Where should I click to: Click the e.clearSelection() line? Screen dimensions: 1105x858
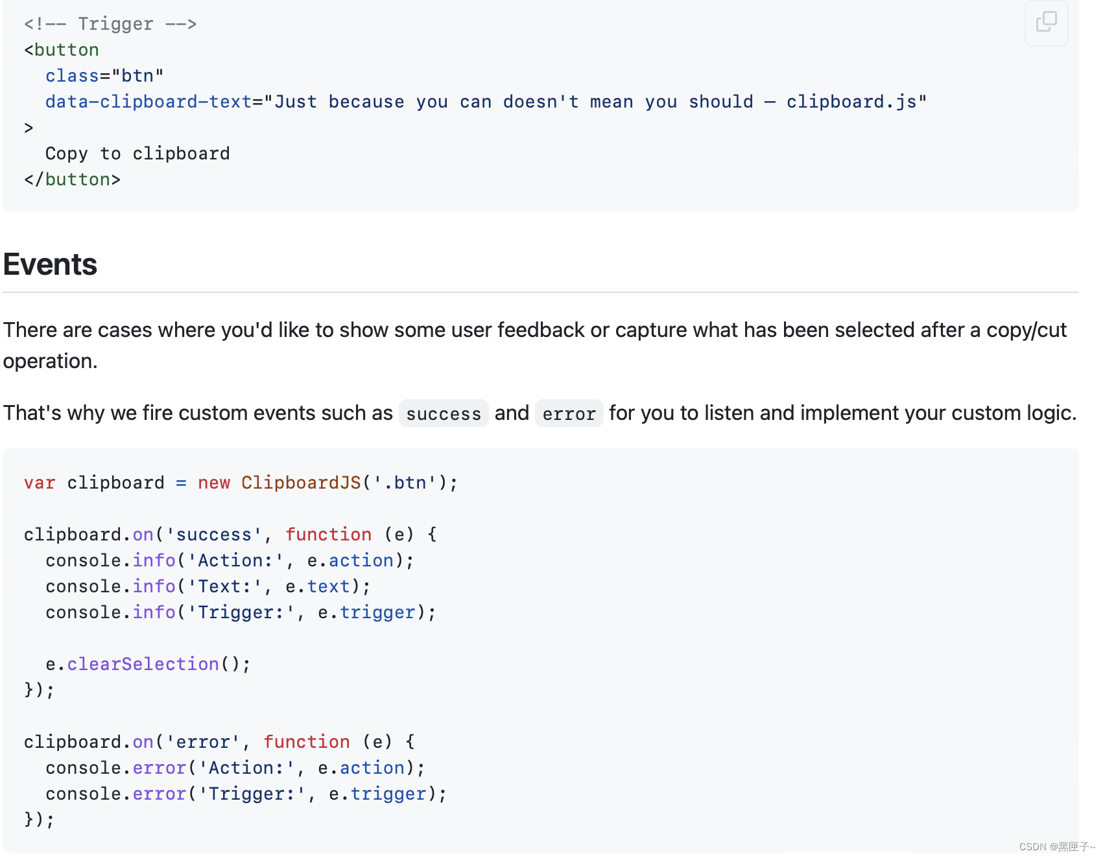(x=148, y=664)
